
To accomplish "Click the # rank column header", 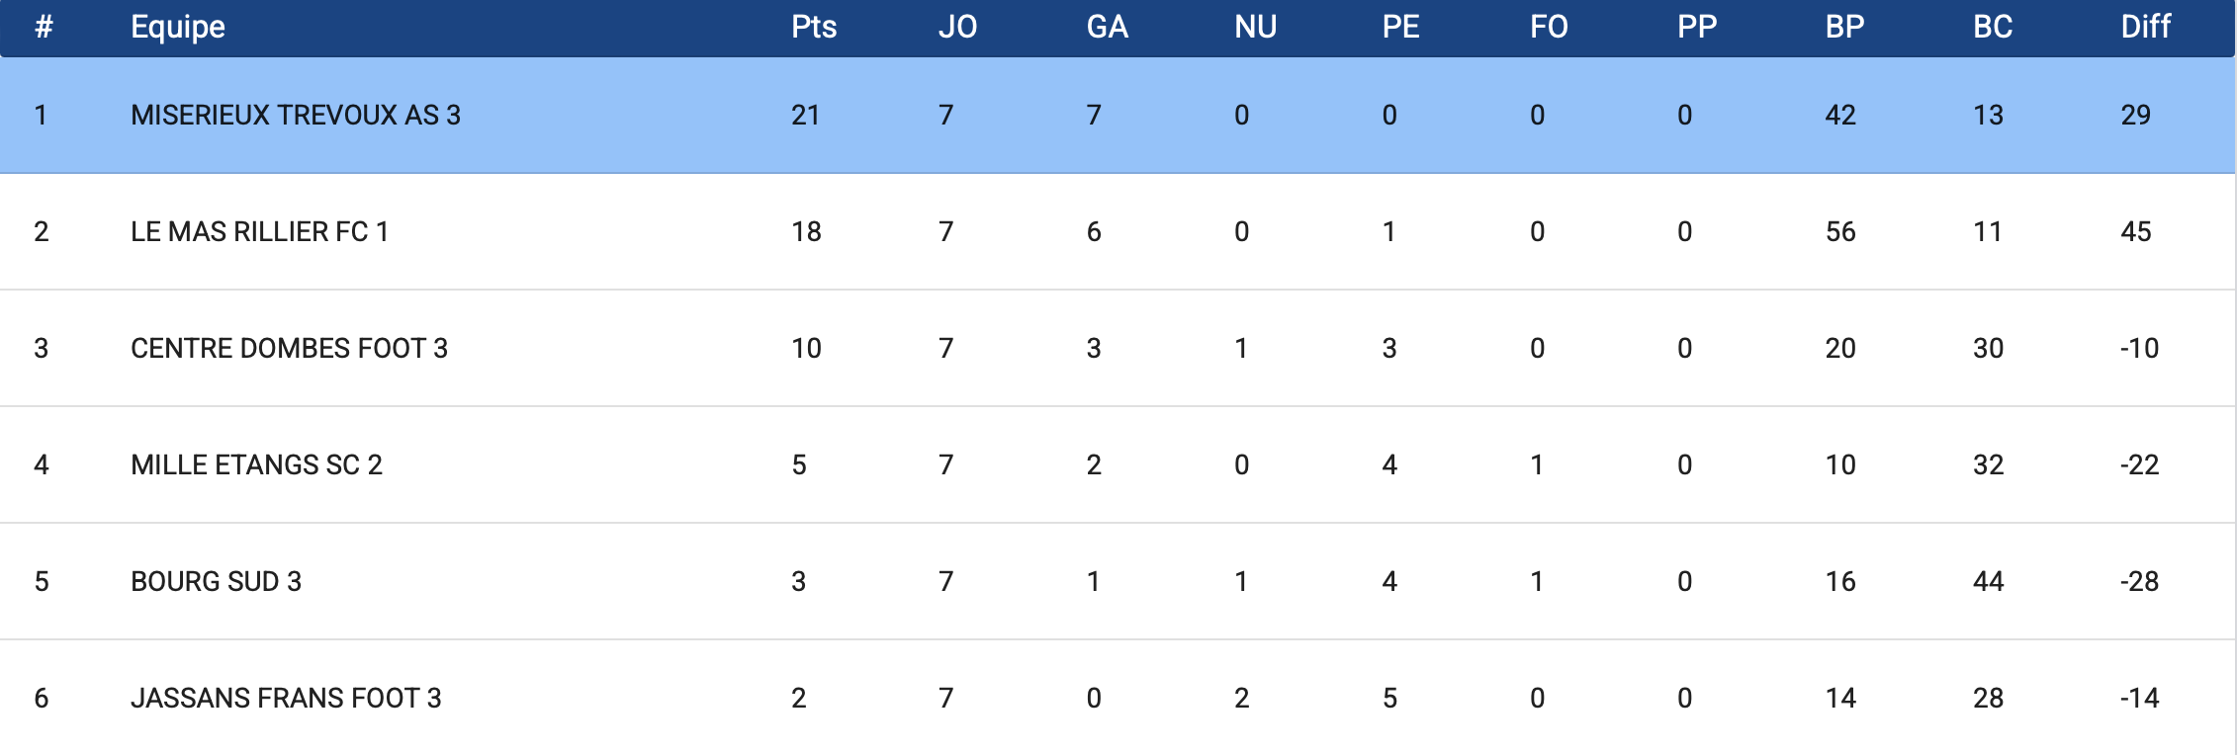I will click(x=44, y=27).
